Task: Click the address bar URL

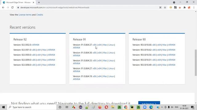Action: point(55,7)
